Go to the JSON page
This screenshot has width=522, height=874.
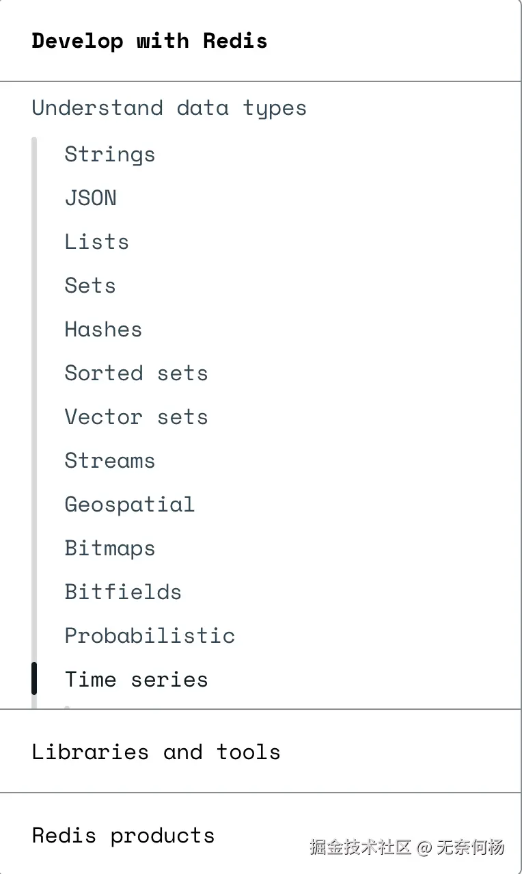click(x=90, y=198)
